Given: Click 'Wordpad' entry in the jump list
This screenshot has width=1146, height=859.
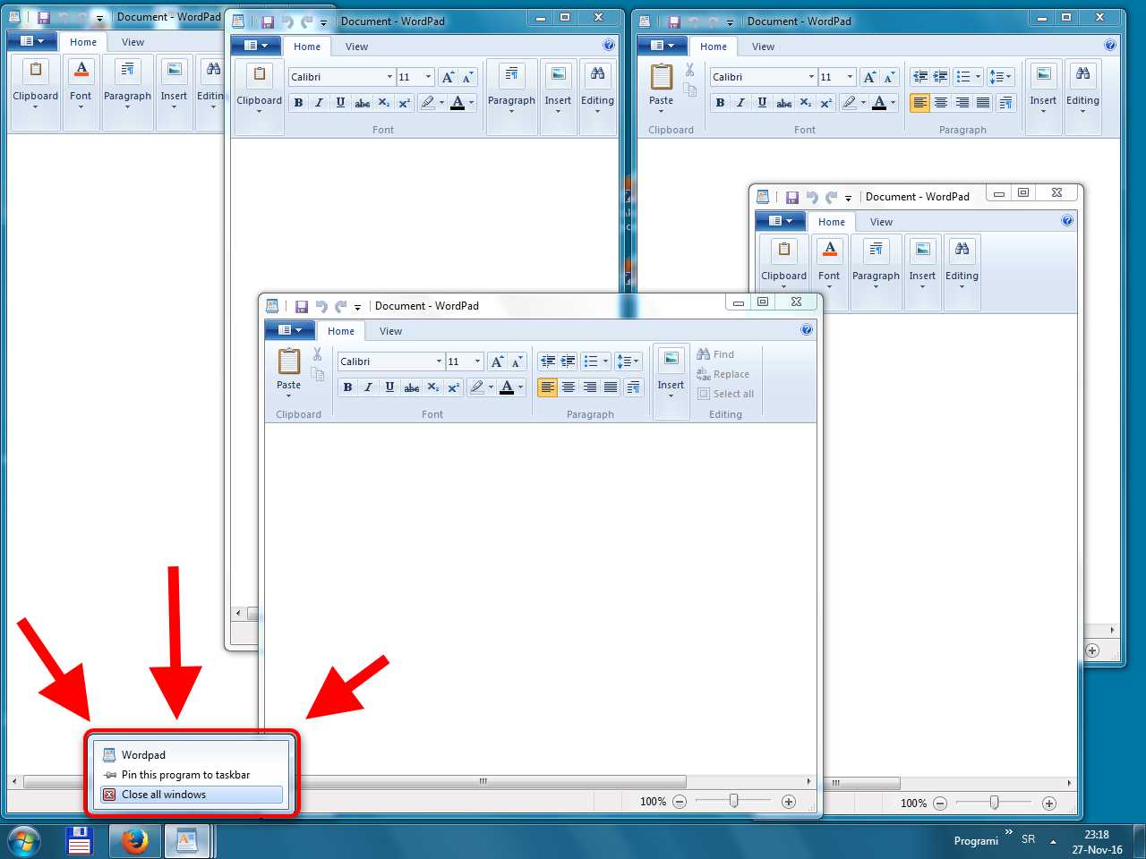Looking at the screenshot, I should (x=192, y=755).
